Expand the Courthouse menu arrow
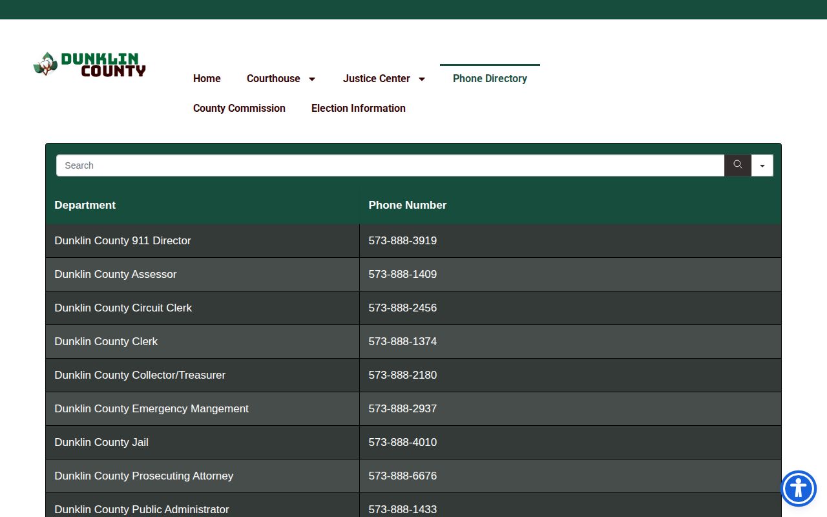The width and height of the screenshot is (827, 517). [312, 79]
